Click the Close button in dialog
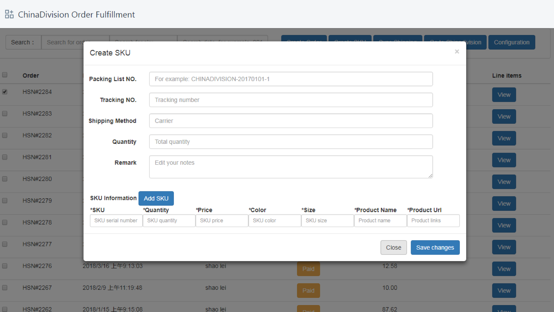 coord(393,248)
